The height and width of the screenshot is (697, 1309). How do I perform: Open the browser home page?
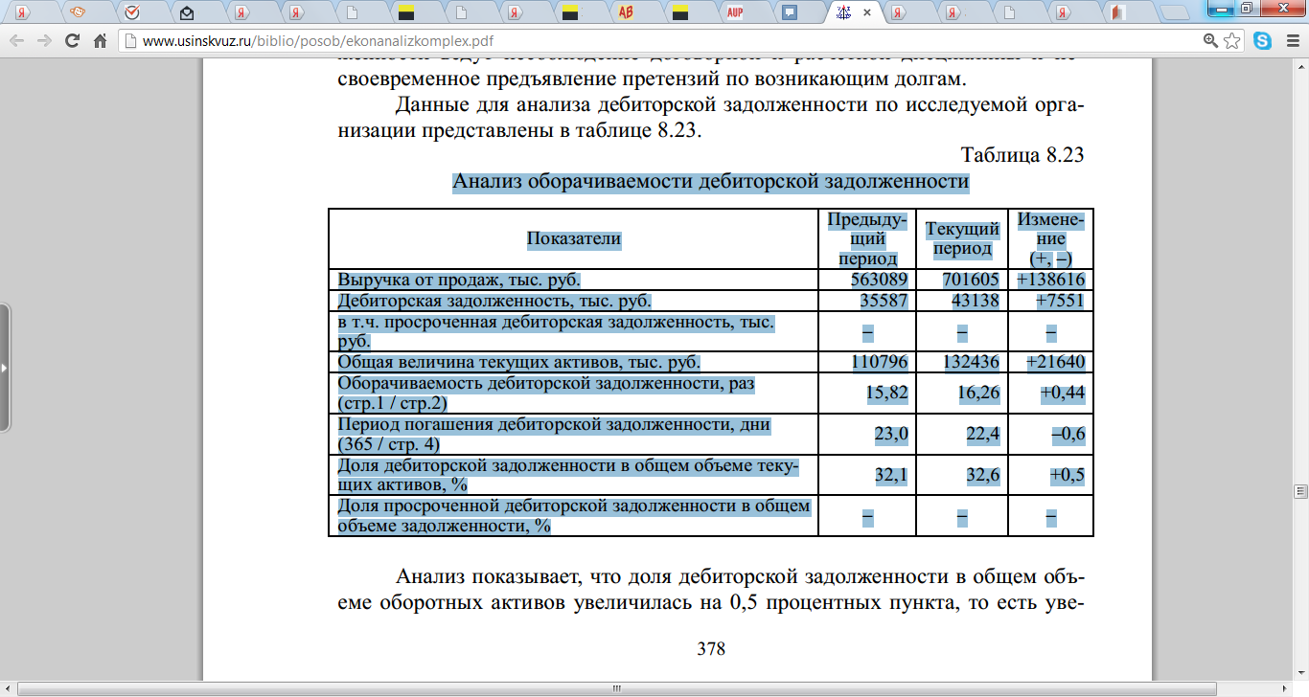[x=100, y=41]
